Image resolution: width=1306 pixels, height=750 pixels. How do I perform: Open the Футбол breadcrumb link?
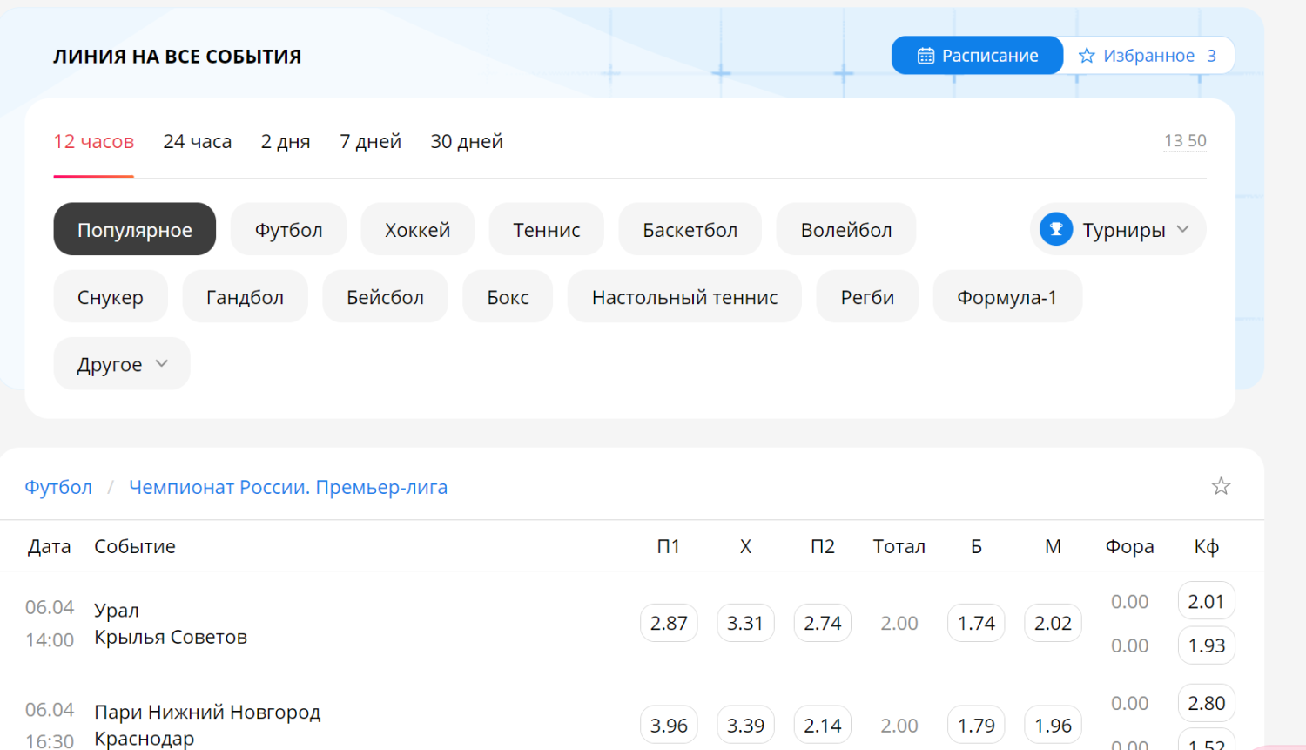coord(58,488)
